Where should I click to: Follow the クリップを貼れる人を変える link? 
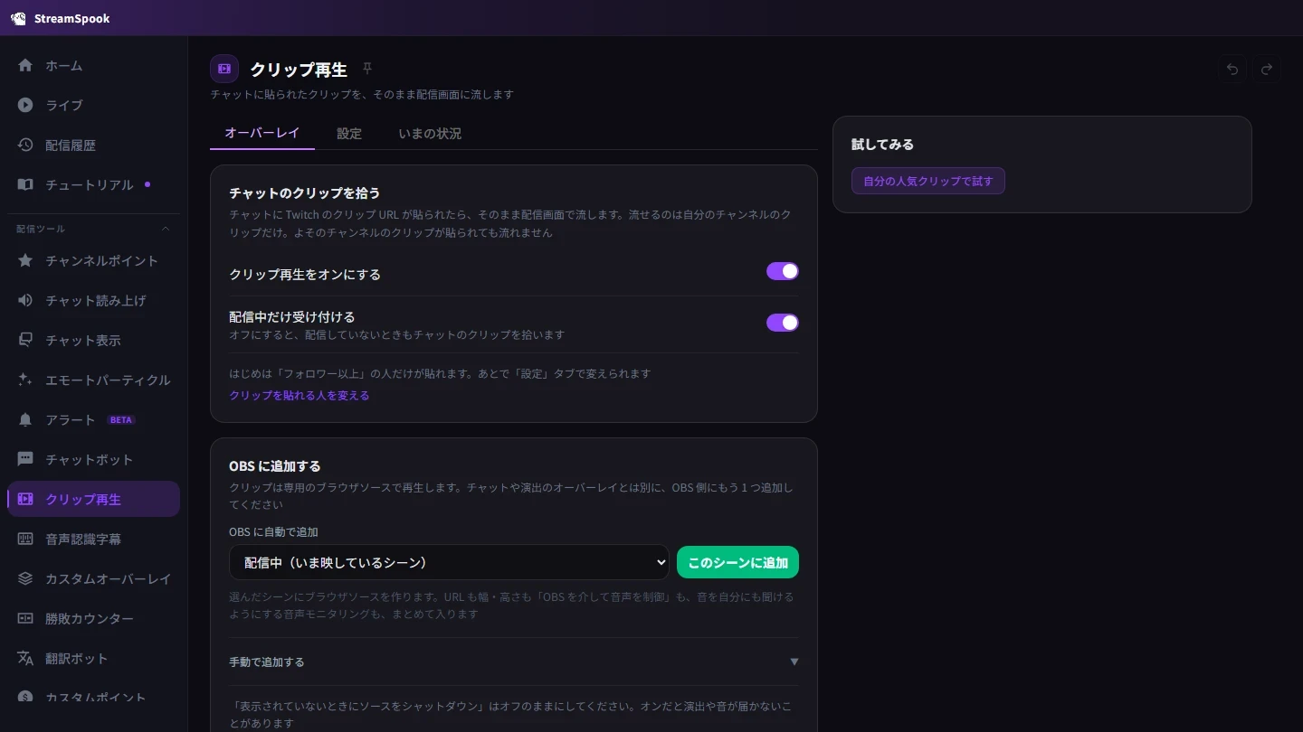pos(300,395)
